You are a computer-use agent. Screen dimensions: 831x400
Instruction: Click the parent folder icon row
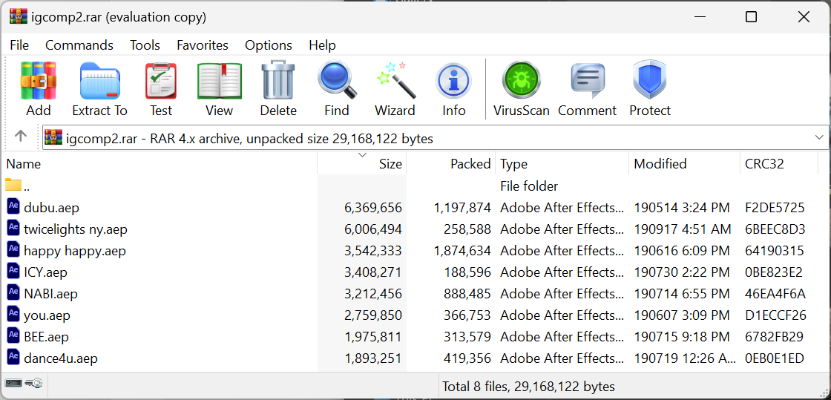tap(13, 186)
